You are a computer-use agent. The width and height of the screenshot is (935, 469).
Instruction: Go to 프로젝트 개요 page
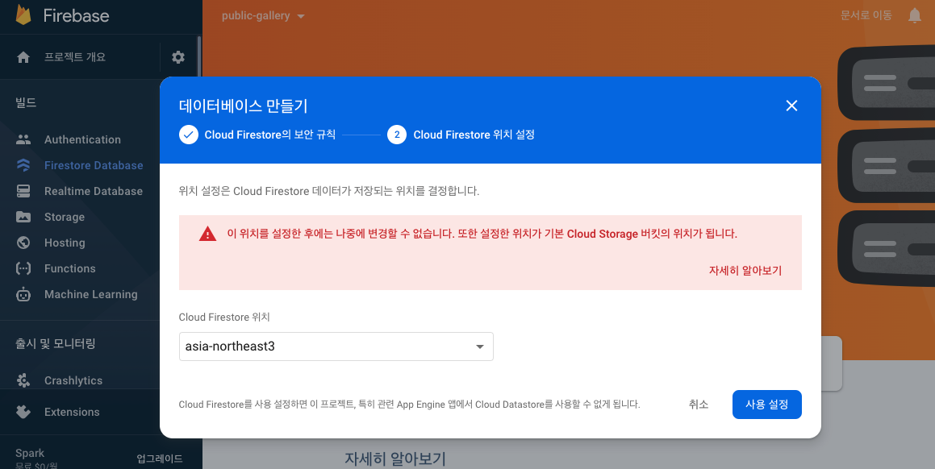point(74,57)
